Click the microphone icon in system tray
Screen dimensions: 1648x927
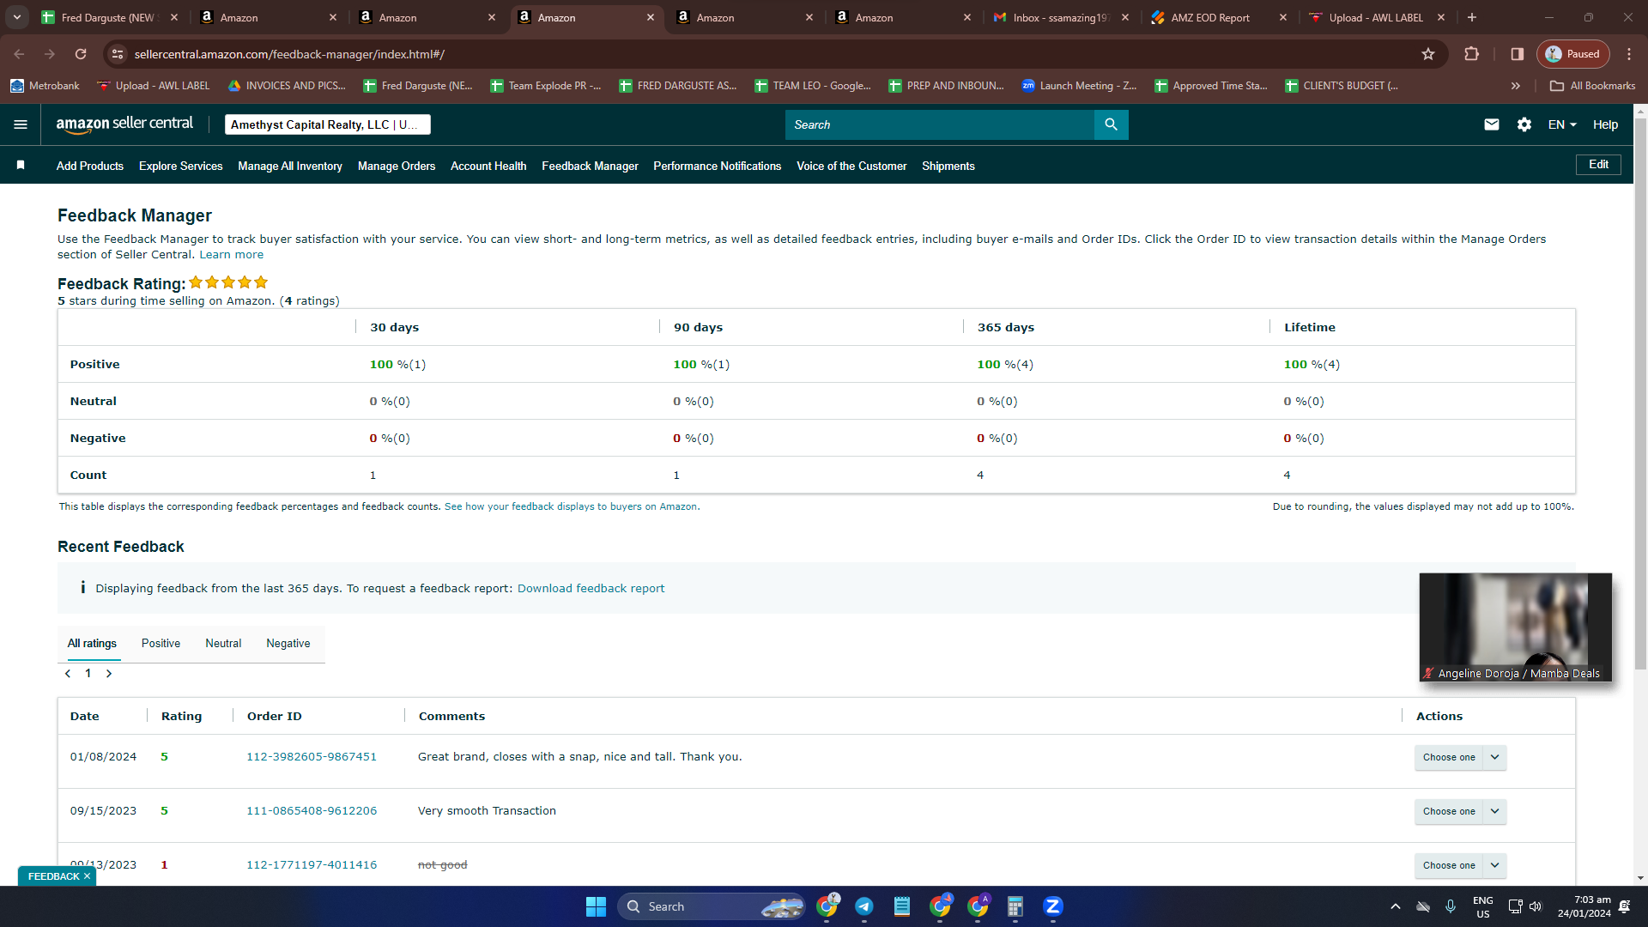[1451, 906]
